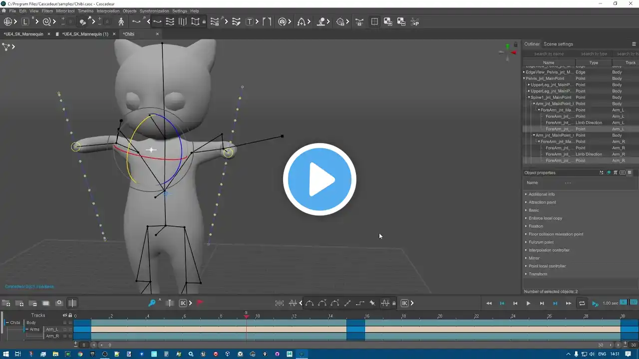Image resolution: width=639 pixels, height=359 pixels.
Task: Click the search by name field
Action: [549, 54]
